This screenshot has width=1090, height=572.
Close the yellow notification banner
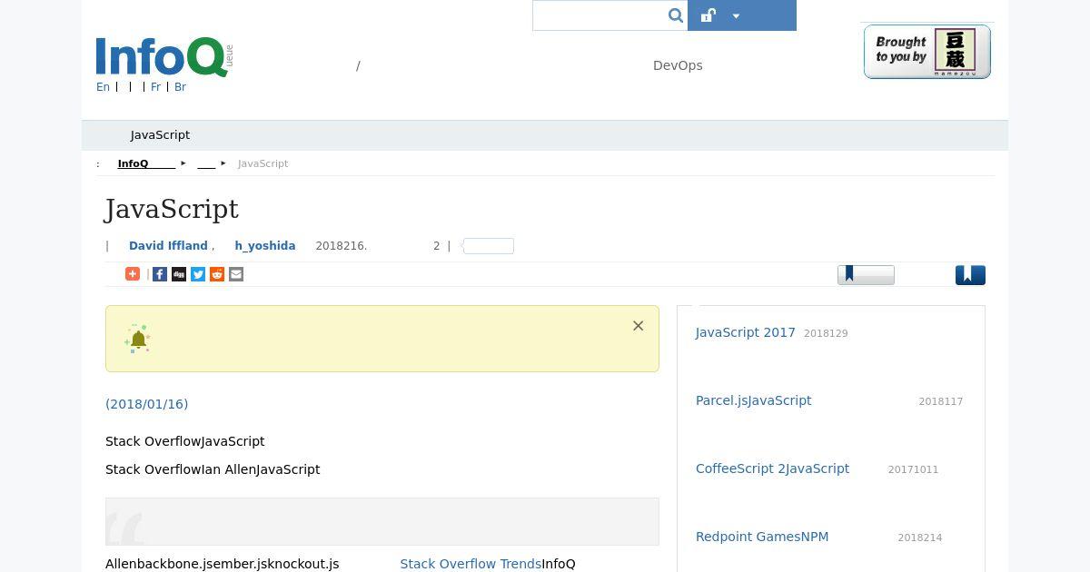click(638, 326)
